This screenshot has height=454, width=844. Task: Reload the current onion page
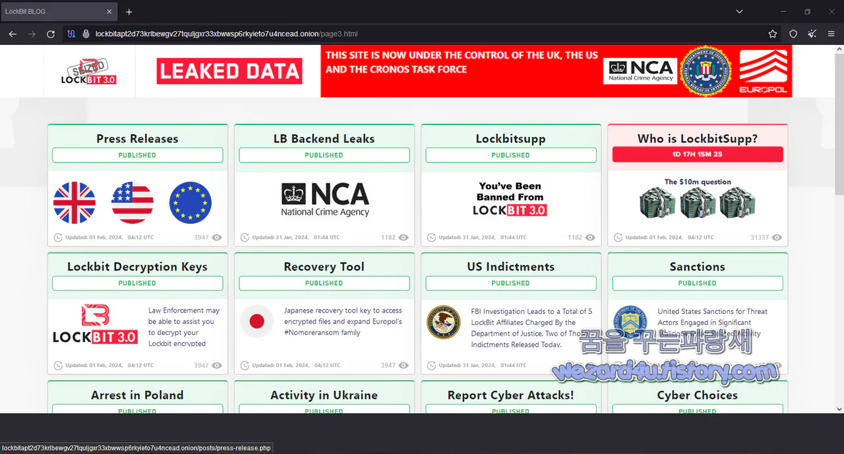[x=51, y=34]
